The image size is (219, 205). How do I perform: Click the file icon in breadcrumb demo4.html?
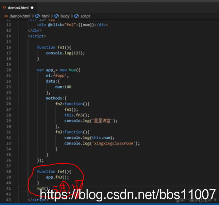pos(6,16)
